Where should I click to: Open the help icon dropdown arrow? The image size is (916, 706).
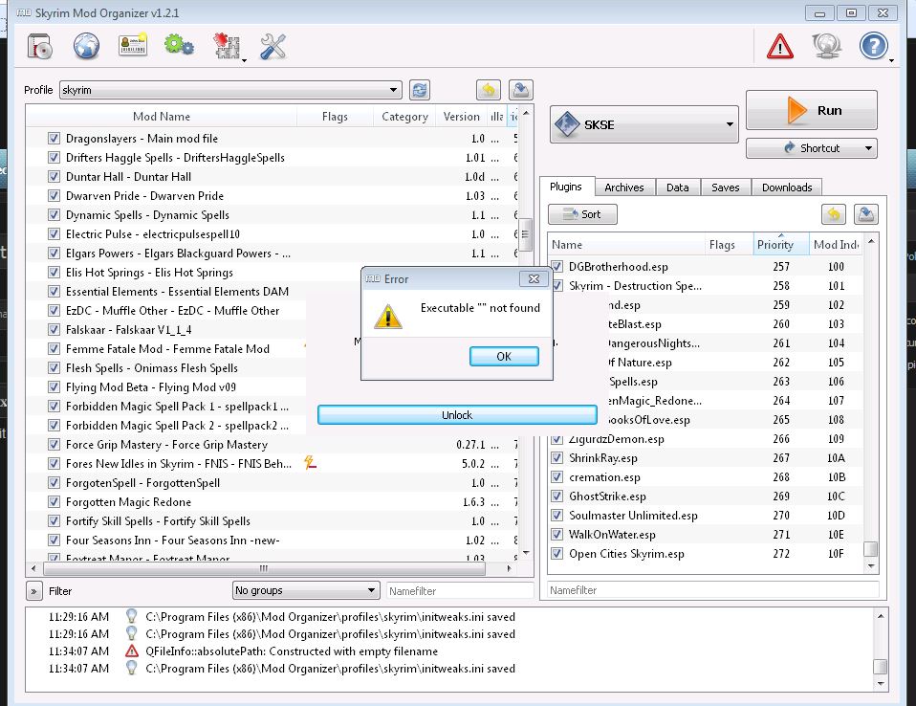[x=891, y=59]
